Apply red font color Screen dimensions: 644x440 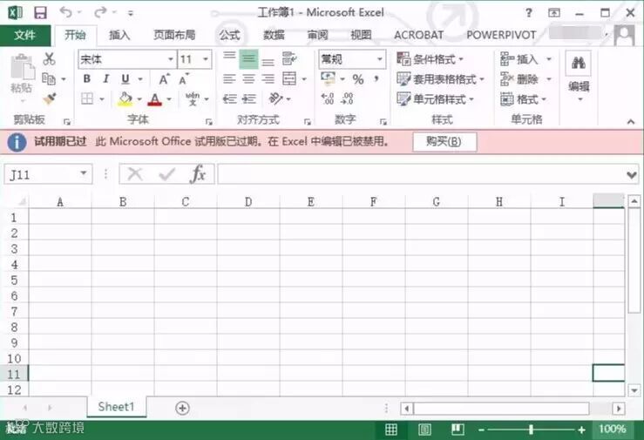point(154,99)
